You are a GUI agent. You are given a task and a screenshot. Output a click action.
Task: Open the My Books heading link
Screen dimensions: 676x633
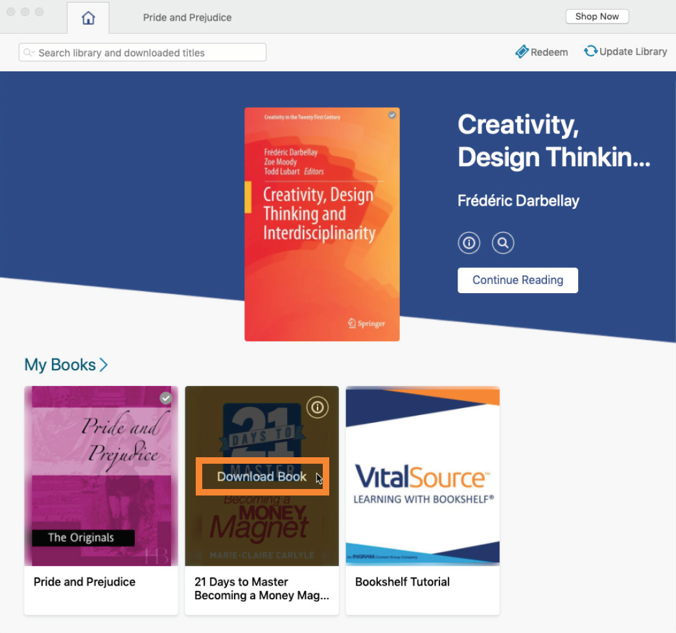tap(60, 364)
